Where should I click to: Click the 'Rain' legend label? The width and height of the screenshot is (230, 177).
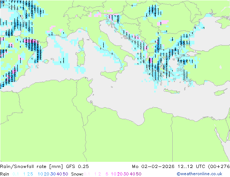click(5, 174)
